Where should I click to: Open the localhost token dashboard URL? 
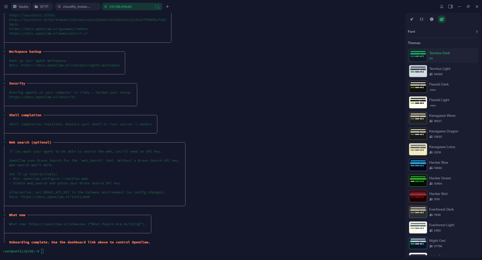(88, 20)
